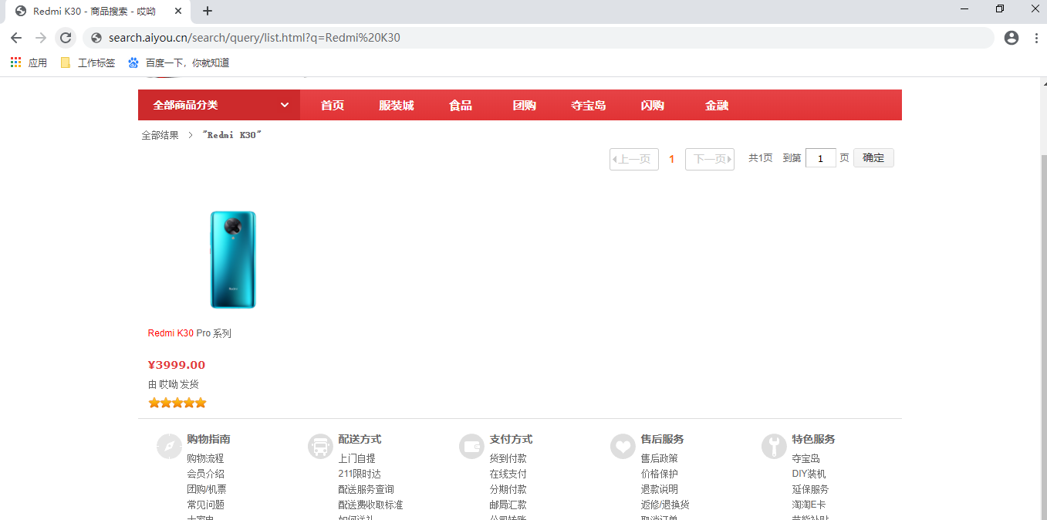Open the 配送费收取标准 footer link
The width and height of the screenshot is (1047, 520).
(370, 505)
